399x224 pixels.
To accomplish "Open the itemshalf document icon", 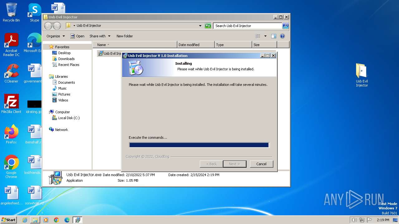I will (x=34, y=134).
